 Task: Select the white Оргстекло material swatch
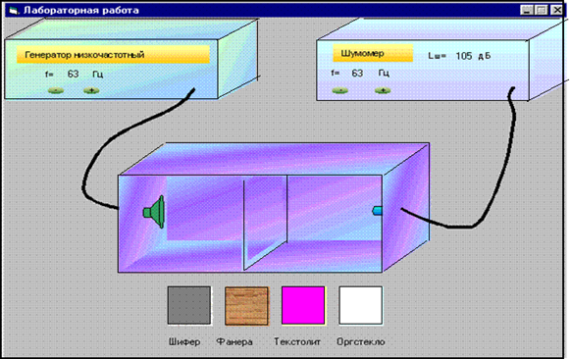pos(361,305)
